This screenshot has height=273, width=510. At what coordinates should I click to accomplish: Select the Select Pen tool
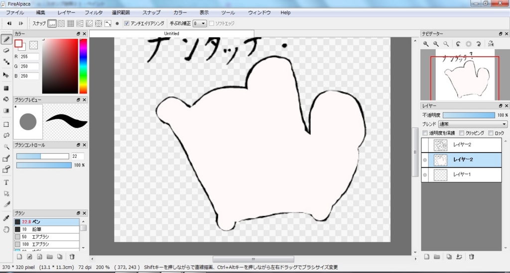[x=6, y=159]
